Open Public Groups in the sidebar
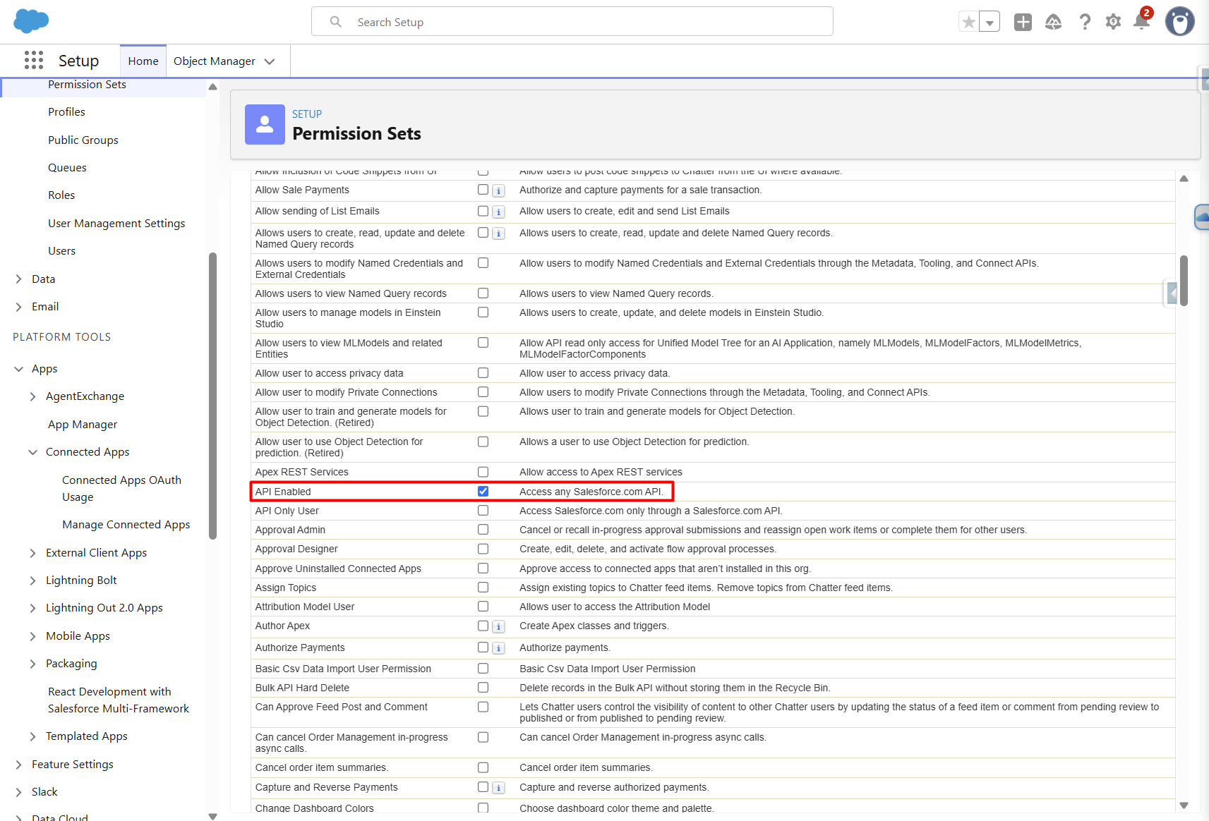The height and width of the screenshot is (821, 1209). point(83,140)
